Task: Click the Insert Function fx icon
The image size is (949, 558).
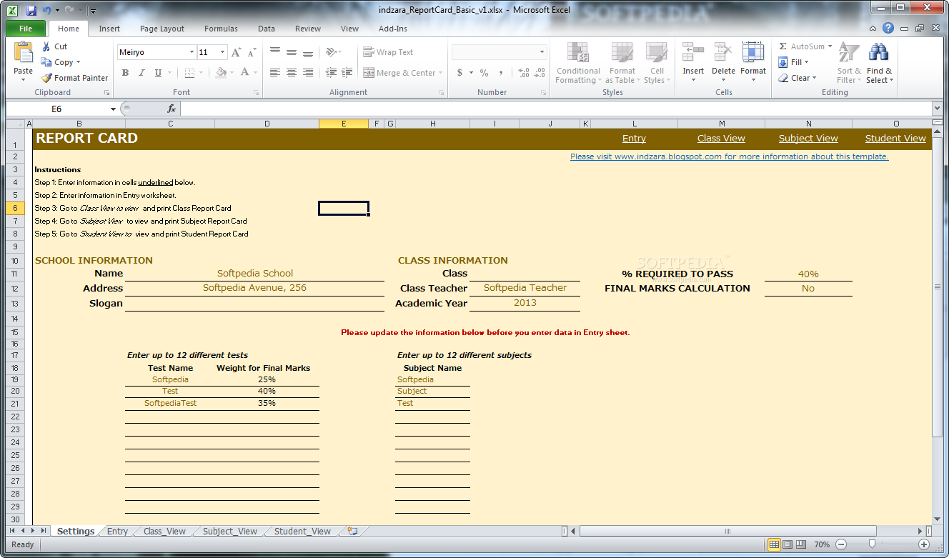Action: tap(172, 109)
